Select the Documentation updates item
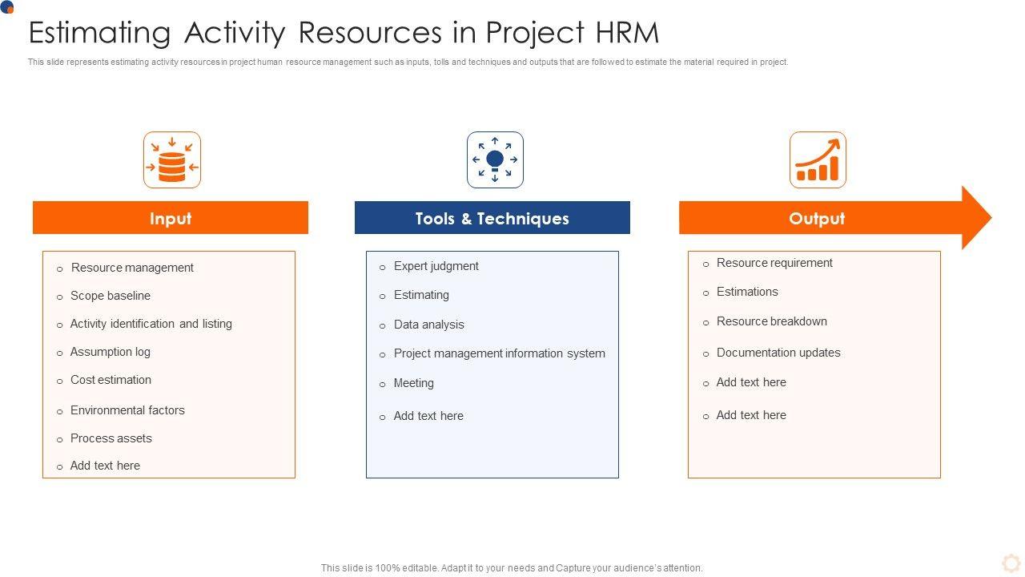 coord(778,353)
